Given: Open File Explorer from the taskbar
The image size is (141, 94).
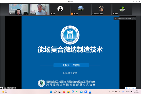Looking at the screenshot, I should click(68, 92).
